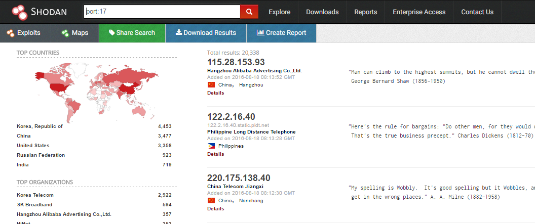Image resolution: width=535 pixels, height=224 pixels.
Task: Click the TOP ORGANIZATIONS heading
Action: click(x=45, y=182)
